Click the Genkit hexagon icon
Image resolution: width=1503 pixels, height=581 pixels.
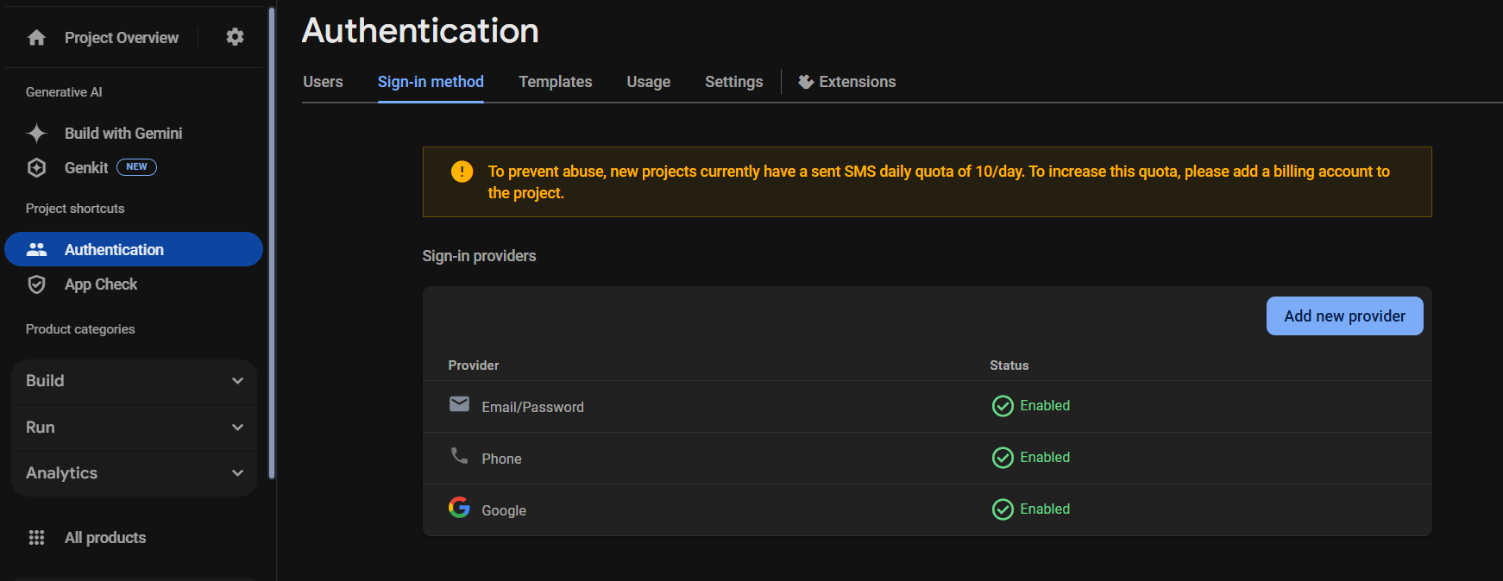36,168
